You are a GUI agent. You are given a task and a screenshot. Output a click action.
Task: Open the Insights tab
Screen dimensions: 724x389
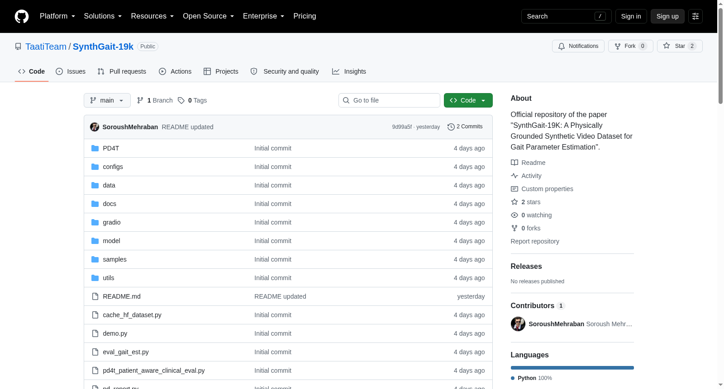pos(349,71)
